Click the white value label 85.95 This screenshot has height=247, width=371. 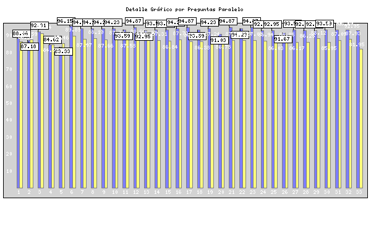click(x=329, y=48)
